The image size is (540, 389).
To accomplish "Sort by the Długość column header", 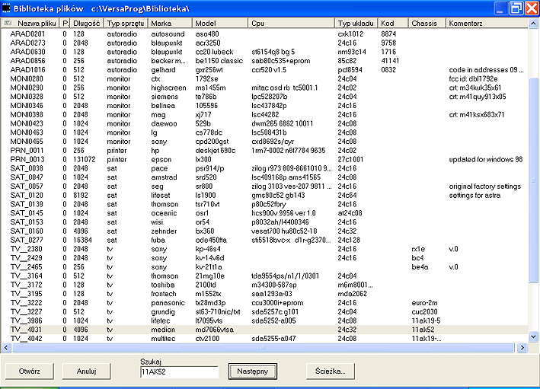I will pos(87,24).
